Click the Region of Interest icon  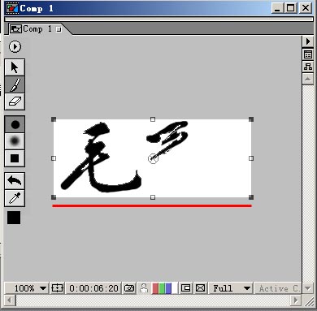tap(185, 288)
